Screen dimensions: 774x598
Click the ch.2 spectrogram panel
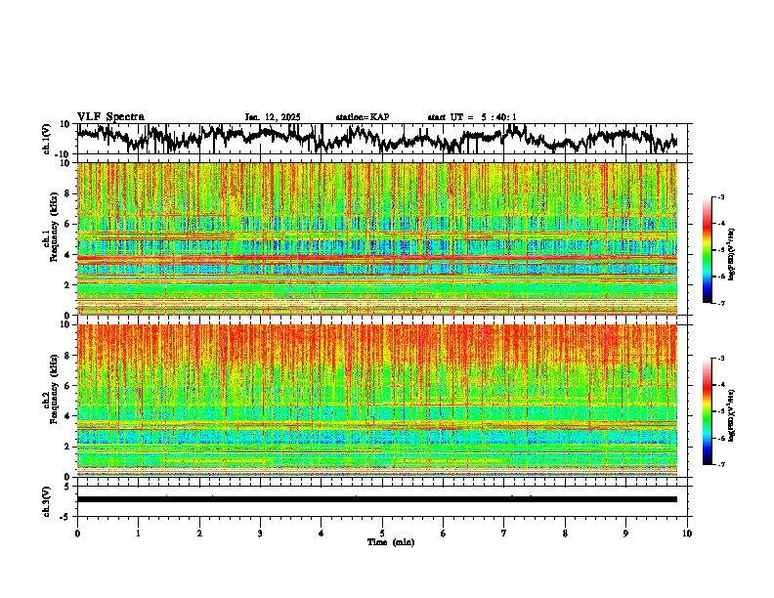pyautogui.click(x=377, y=401)
